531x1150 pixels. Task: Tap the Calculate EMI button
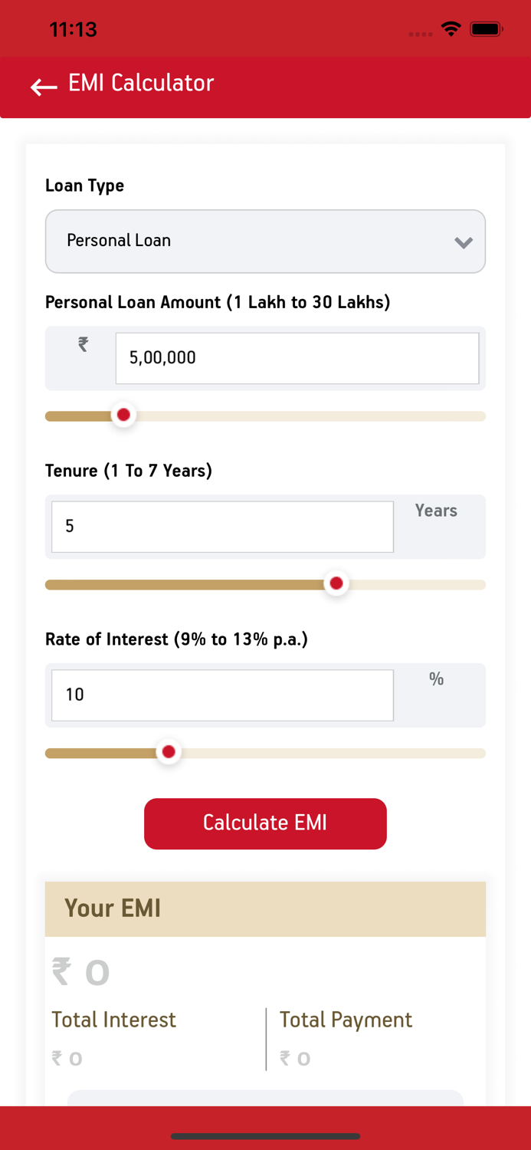pyautogui.click(x=265, y=823)
